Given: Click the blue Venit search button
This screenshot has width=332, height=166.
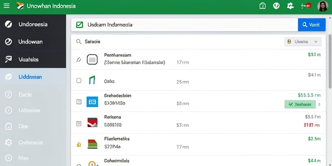Looking at the screenshot, I should 312,25.
